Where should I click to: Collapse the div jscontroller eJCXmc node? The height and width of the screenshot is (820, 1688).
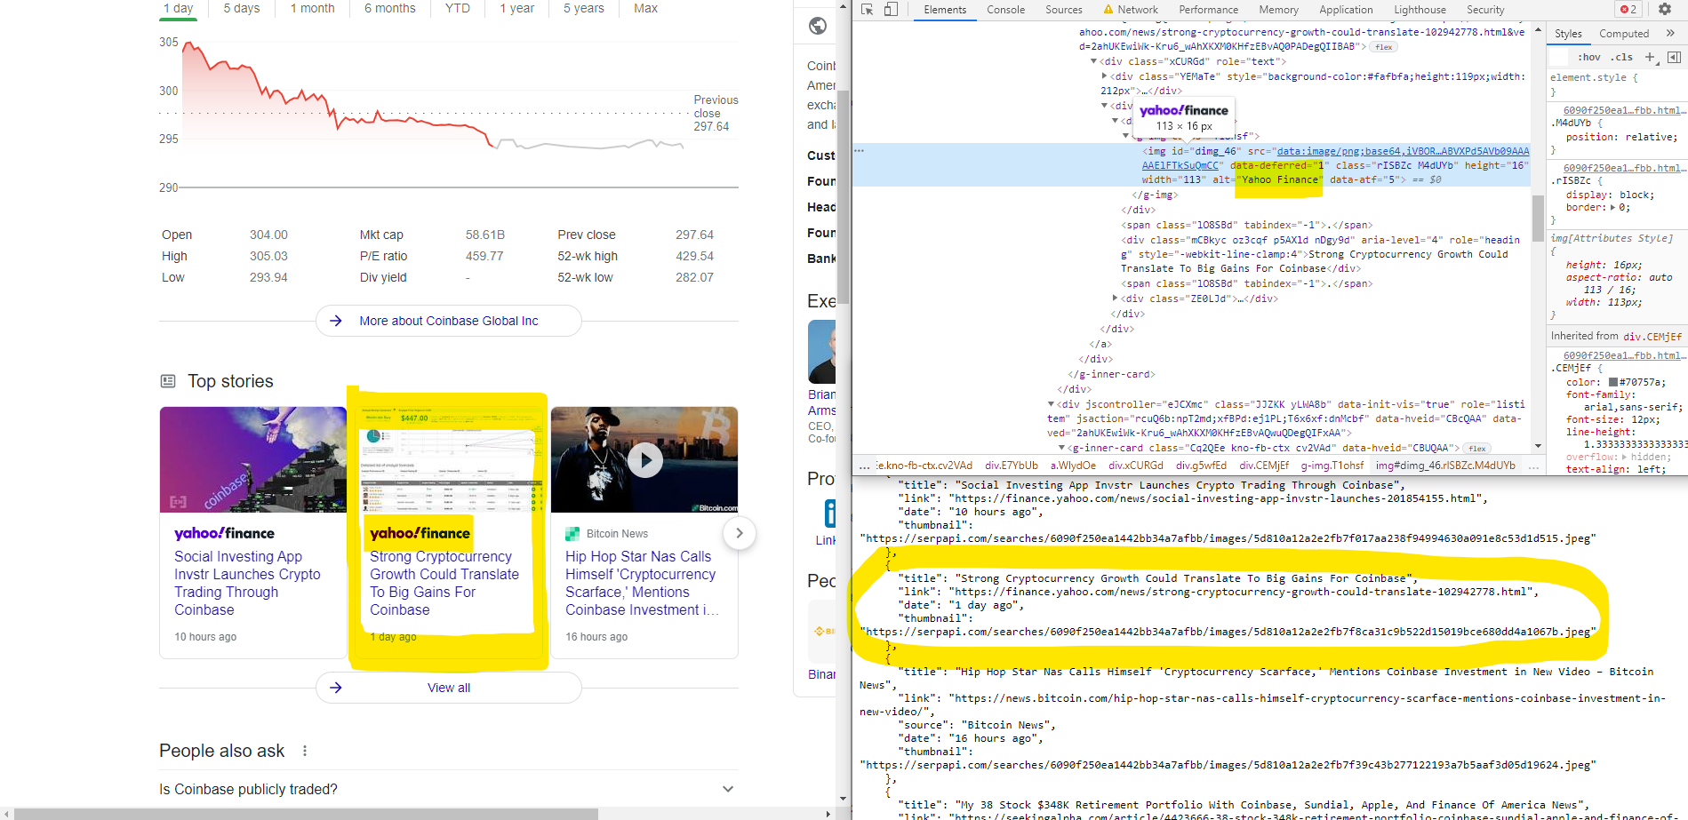[x=1052, y=404]
